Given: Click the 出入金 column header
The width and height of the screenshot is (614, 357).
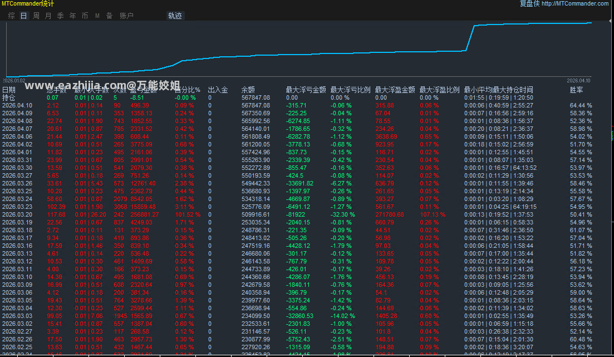Looking at the screenshot, I should pyautogui.click(x=218, y=90).
